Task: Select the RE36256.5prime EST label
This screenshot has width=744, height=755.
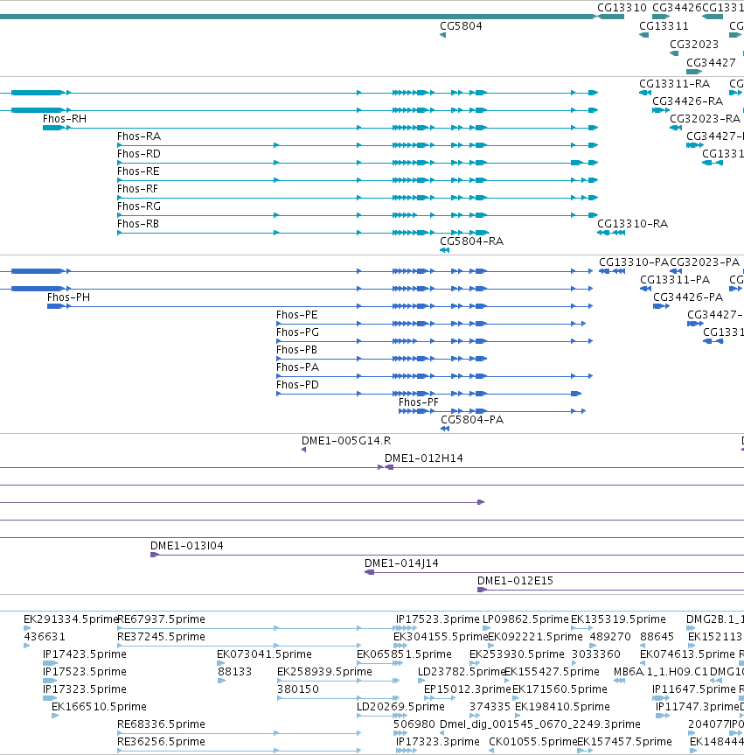Action: pyautogui.click(x=161, y=742)
